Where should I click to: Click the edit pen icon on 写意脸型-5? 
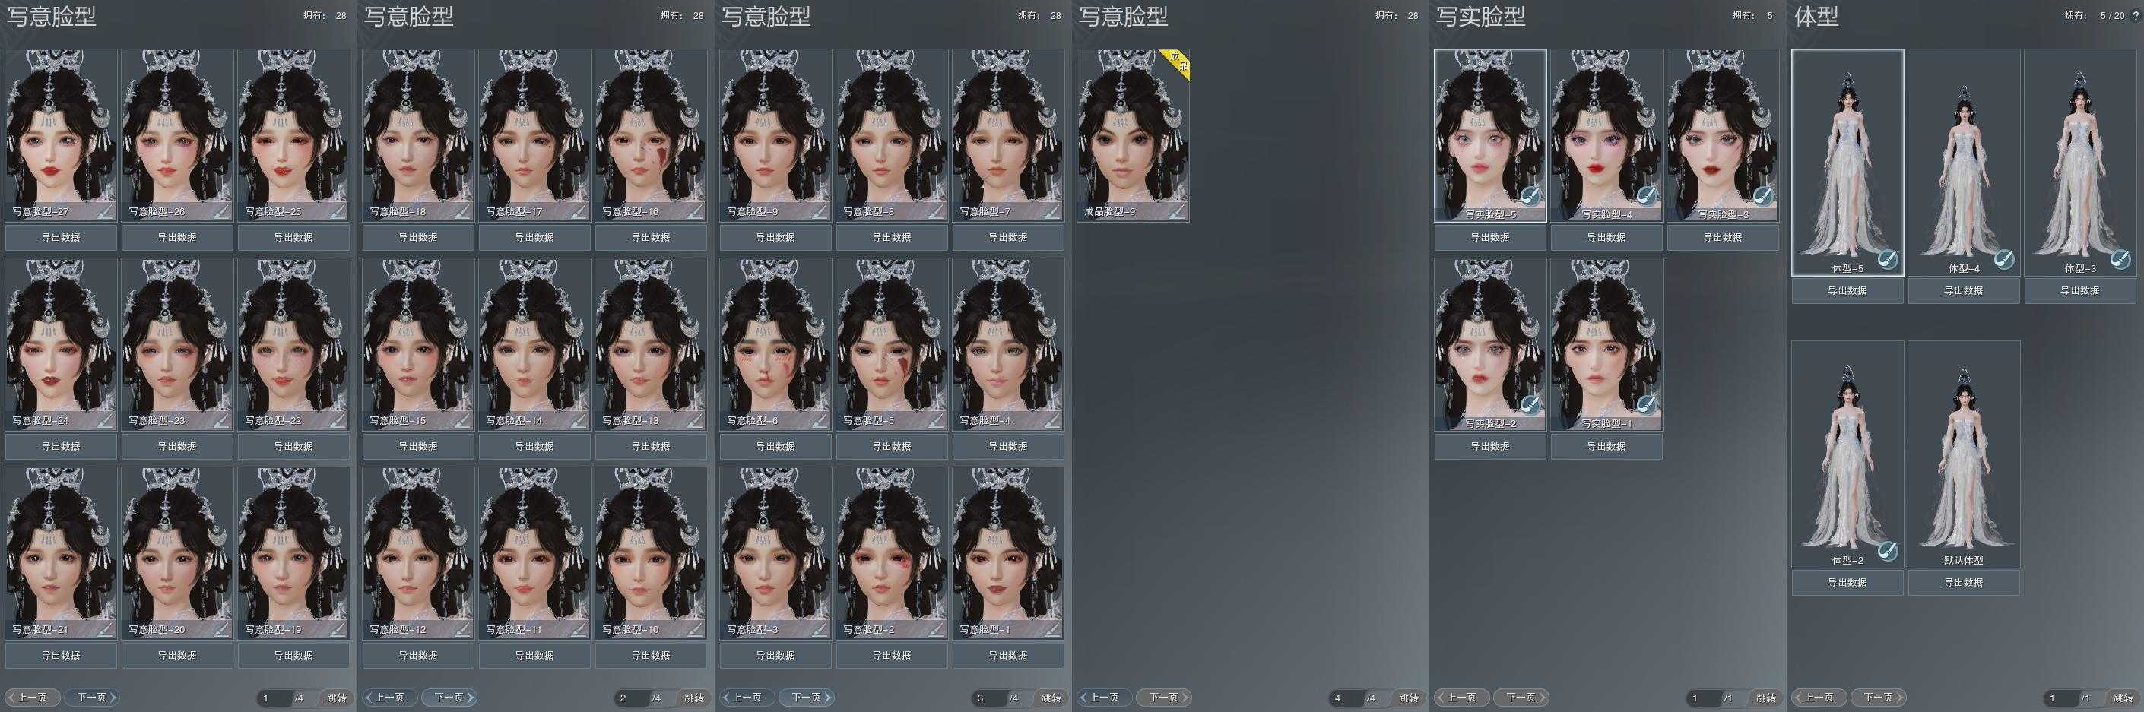(937, 421)
